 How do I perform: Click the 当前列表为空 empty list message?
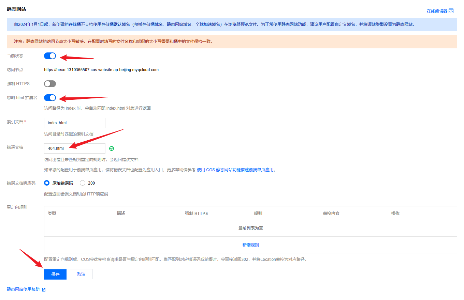click(x=250, y=228)
